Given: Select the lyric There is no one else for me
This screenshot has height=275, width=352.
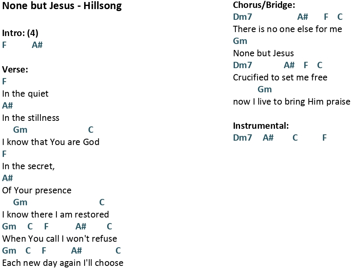Looking at the screenshot, I should pyautogui.click(x=287, y=29).
